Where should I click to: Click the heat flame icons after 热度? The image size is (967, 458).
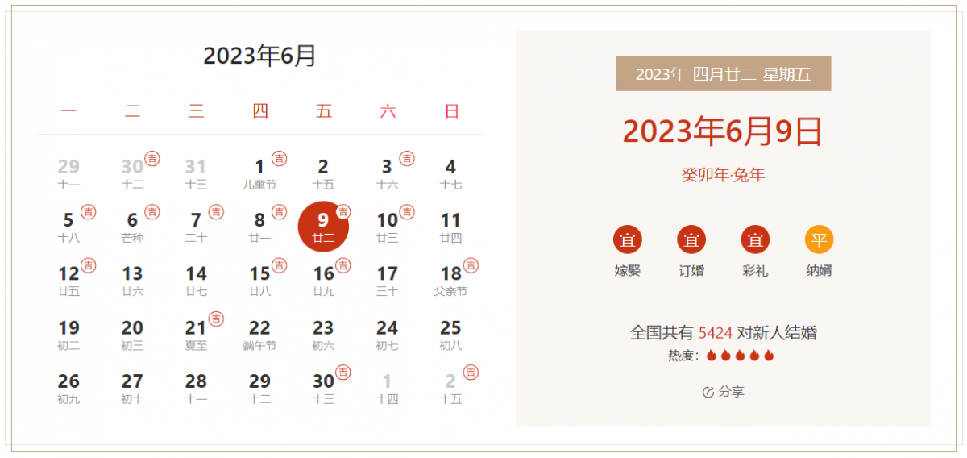click(740, 356)
